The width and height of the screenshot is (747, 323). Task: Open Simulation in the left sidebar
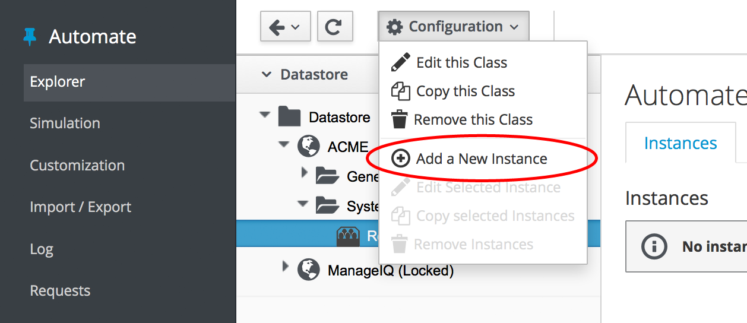coord(65,123)
